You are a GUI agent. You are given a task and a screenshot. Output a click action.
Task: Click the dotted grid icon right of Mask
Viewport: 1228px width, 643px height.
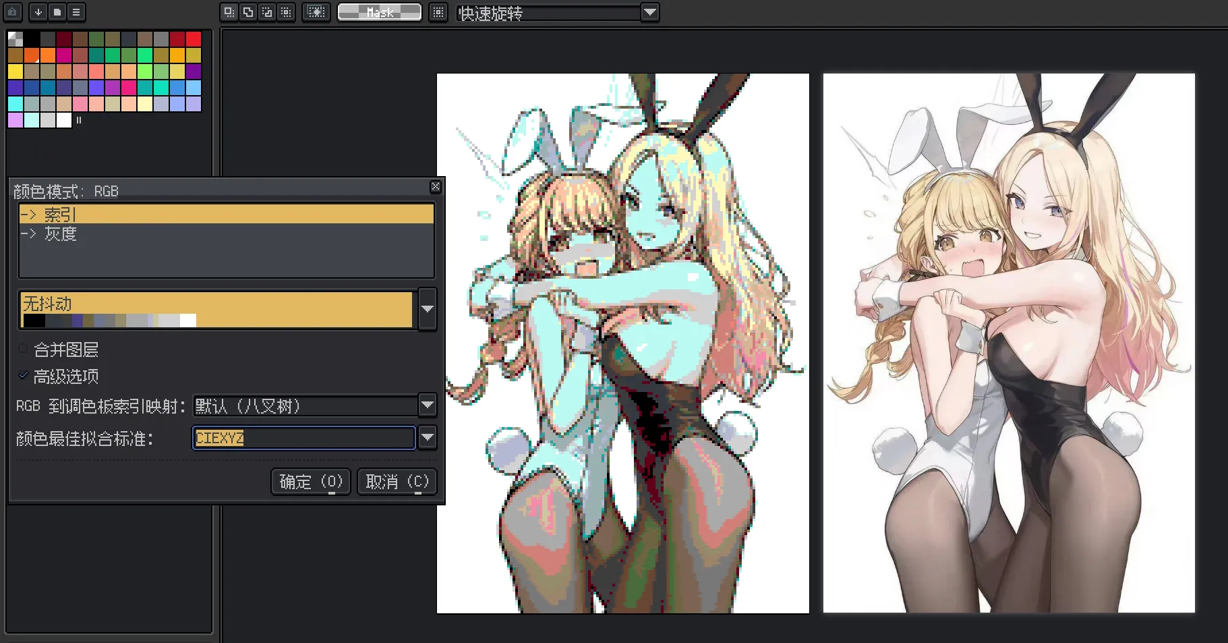pyautogui.click(x=438, y=12)
